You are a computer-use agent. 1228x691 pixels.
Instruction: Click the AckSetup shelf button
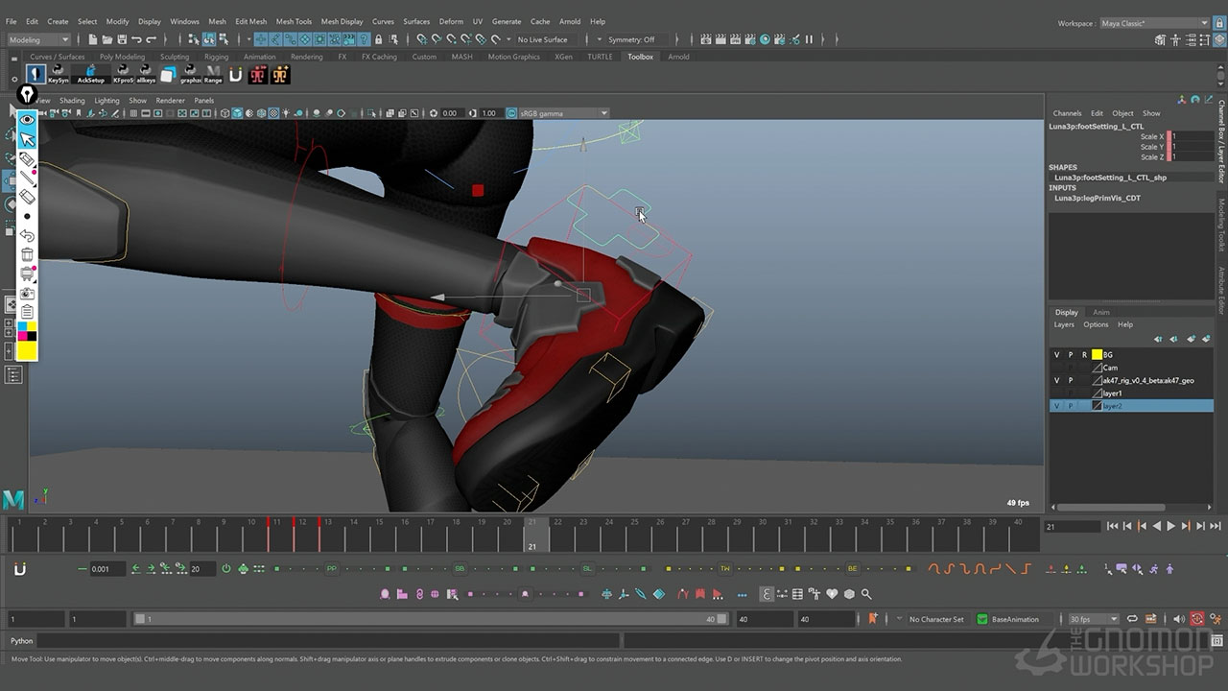click(x=90, y=74)
